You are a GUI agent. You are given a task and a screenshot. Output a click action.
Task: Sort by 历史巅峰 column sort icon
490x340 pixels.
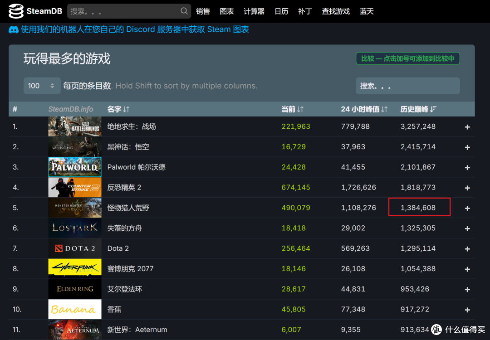[x=433, y=109]
